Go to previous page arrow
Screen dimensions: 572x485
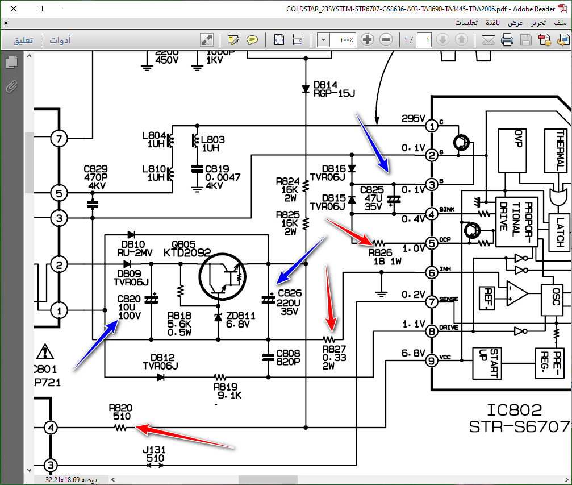[x=461, y=39]
